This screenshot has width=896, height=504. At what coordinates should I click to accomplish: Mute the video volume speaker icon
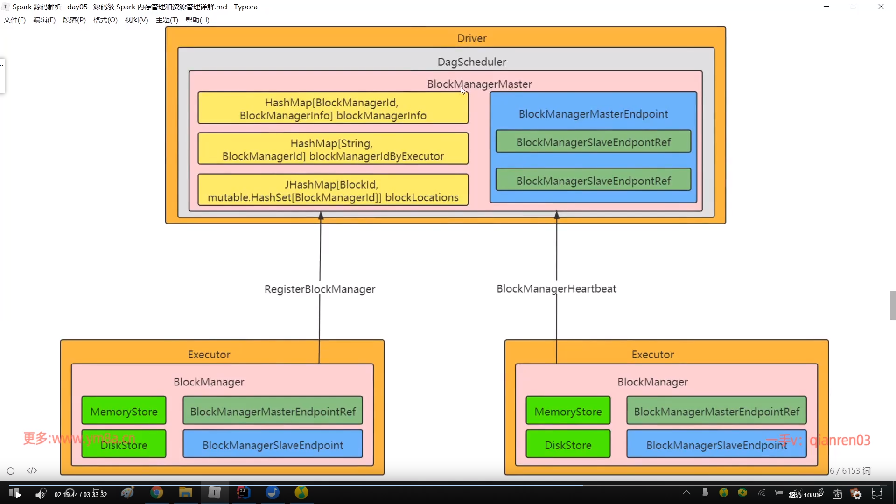(x=40, y=495)
